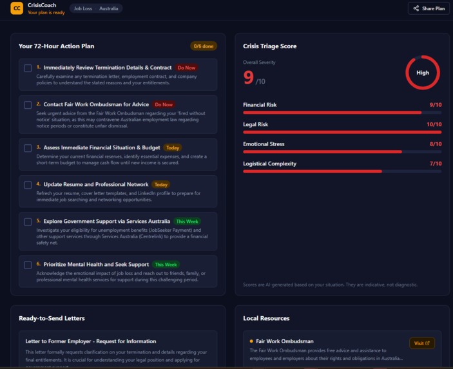This screenshot has height=369, width=453.
Task: Click the AI-generated scores disclaimer text
Action: click(330, 285)
